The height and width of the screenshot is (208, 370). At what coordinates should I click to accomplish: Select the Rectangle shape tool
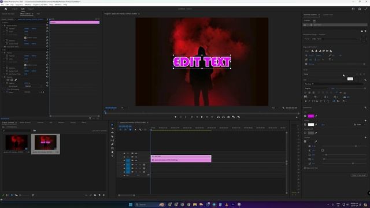click(112, 148)
